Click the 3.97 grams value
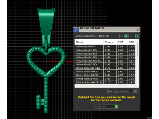159x119 pixels. (x=108, y=64)
